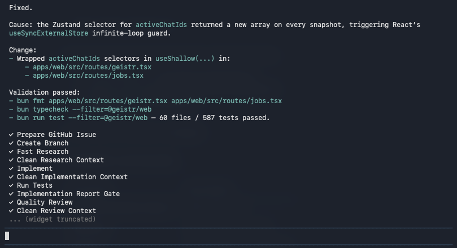457x248 pixels.
Task: Click the useSyncExternalStore code reference
Action: point(49,33)
